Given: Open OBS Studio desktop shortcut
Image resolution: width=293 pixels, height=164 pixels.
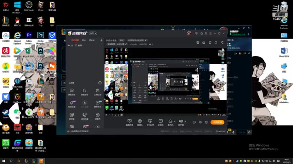Looking at the screenshot, I should coord(29,6).
